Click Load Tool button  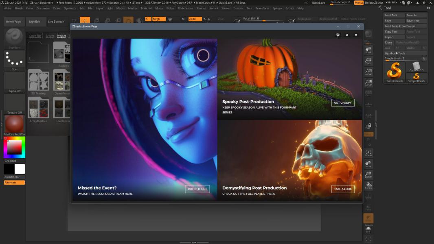(x=394, y=15)
